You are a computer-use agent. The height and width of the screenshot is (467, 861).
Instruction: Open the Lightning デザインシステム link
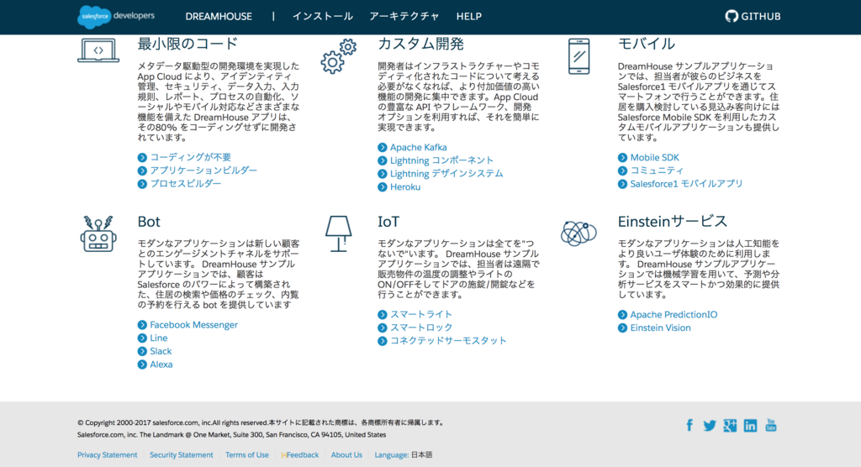(x=446, y=173)
